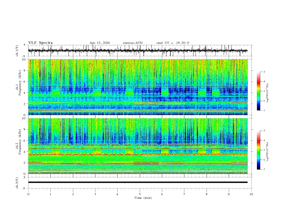Click the "7" minute tick on the time axis
Viewport: 283px width, 218px height.
pyautogui.click(x=184, y=194)
